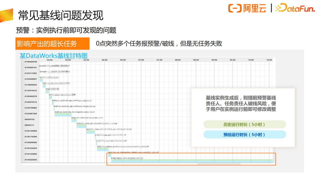Click the orange slide corner decoration
Viewport: 319px width, 176px height.
pyautogui.click(x=6, y=15)
